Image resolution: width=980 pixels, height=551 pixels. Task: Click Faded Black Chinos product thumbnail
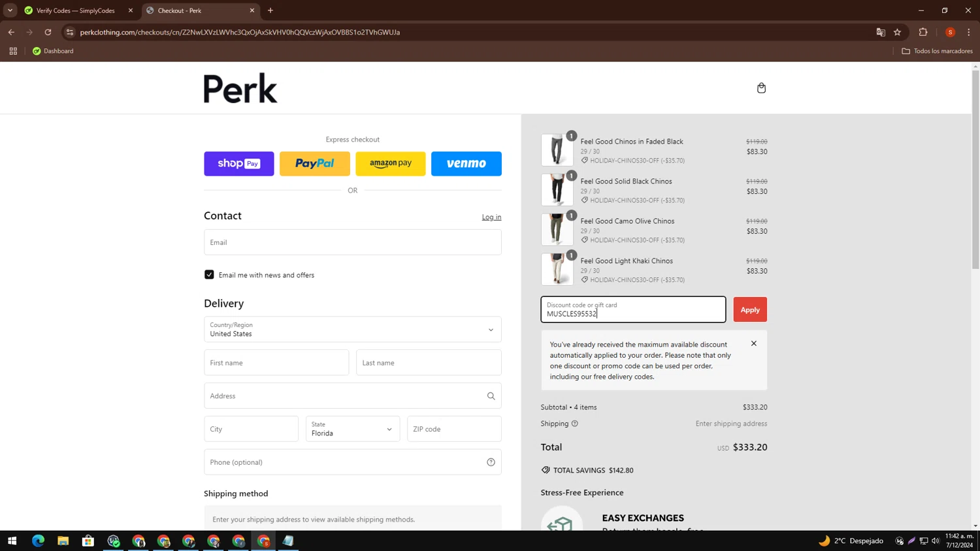click(x=557, y=150)
